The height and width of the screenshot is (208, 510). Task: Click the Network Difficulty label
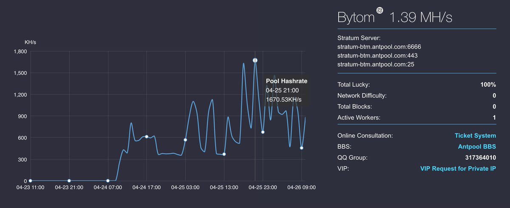click(362, 96)
